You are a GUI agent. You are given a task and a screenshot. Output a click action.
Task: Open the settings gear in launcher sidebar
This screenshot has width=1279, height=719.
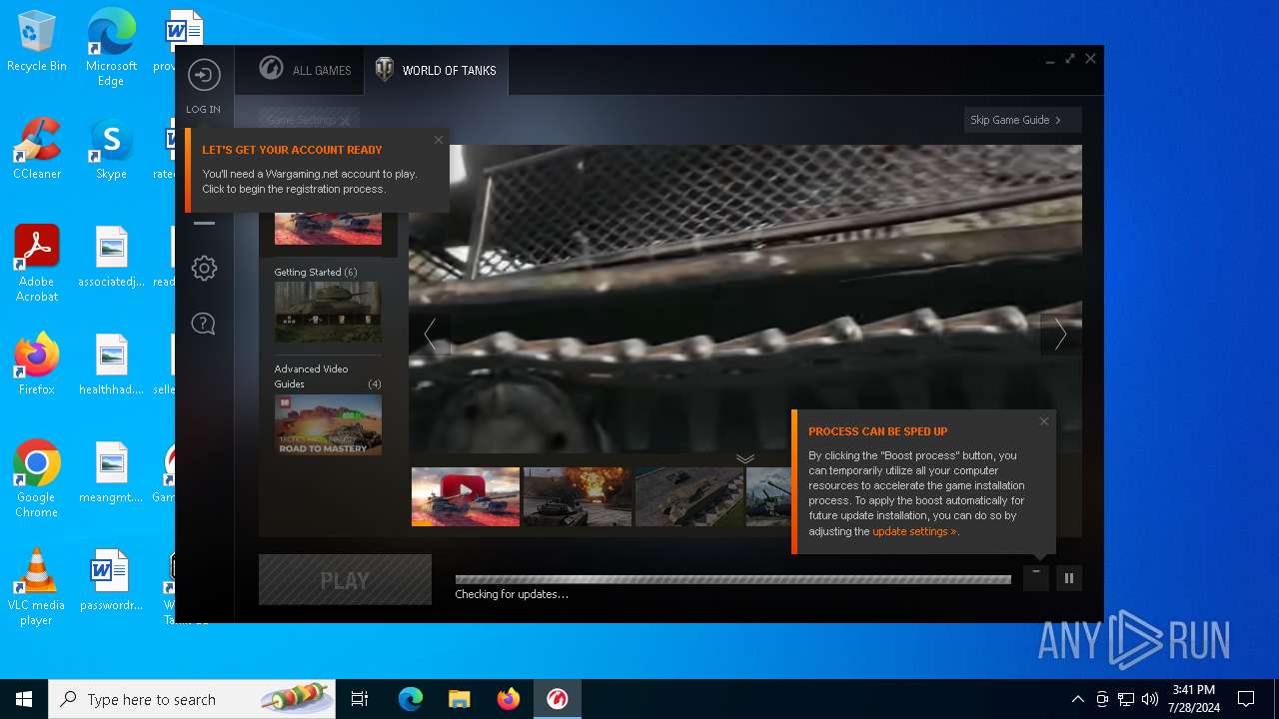[x=204, y=268]
